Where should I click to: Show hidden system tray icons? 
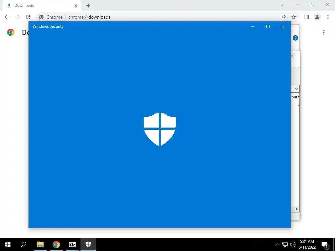point(277,244)
